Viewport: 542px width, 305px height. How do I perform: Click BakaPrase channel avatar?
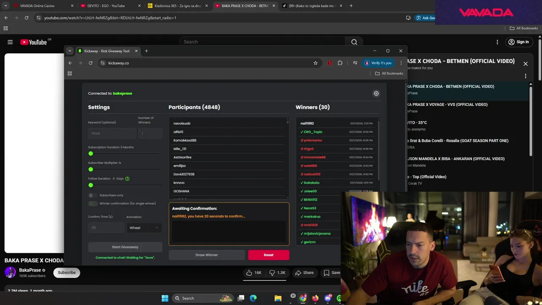(10, 272)
